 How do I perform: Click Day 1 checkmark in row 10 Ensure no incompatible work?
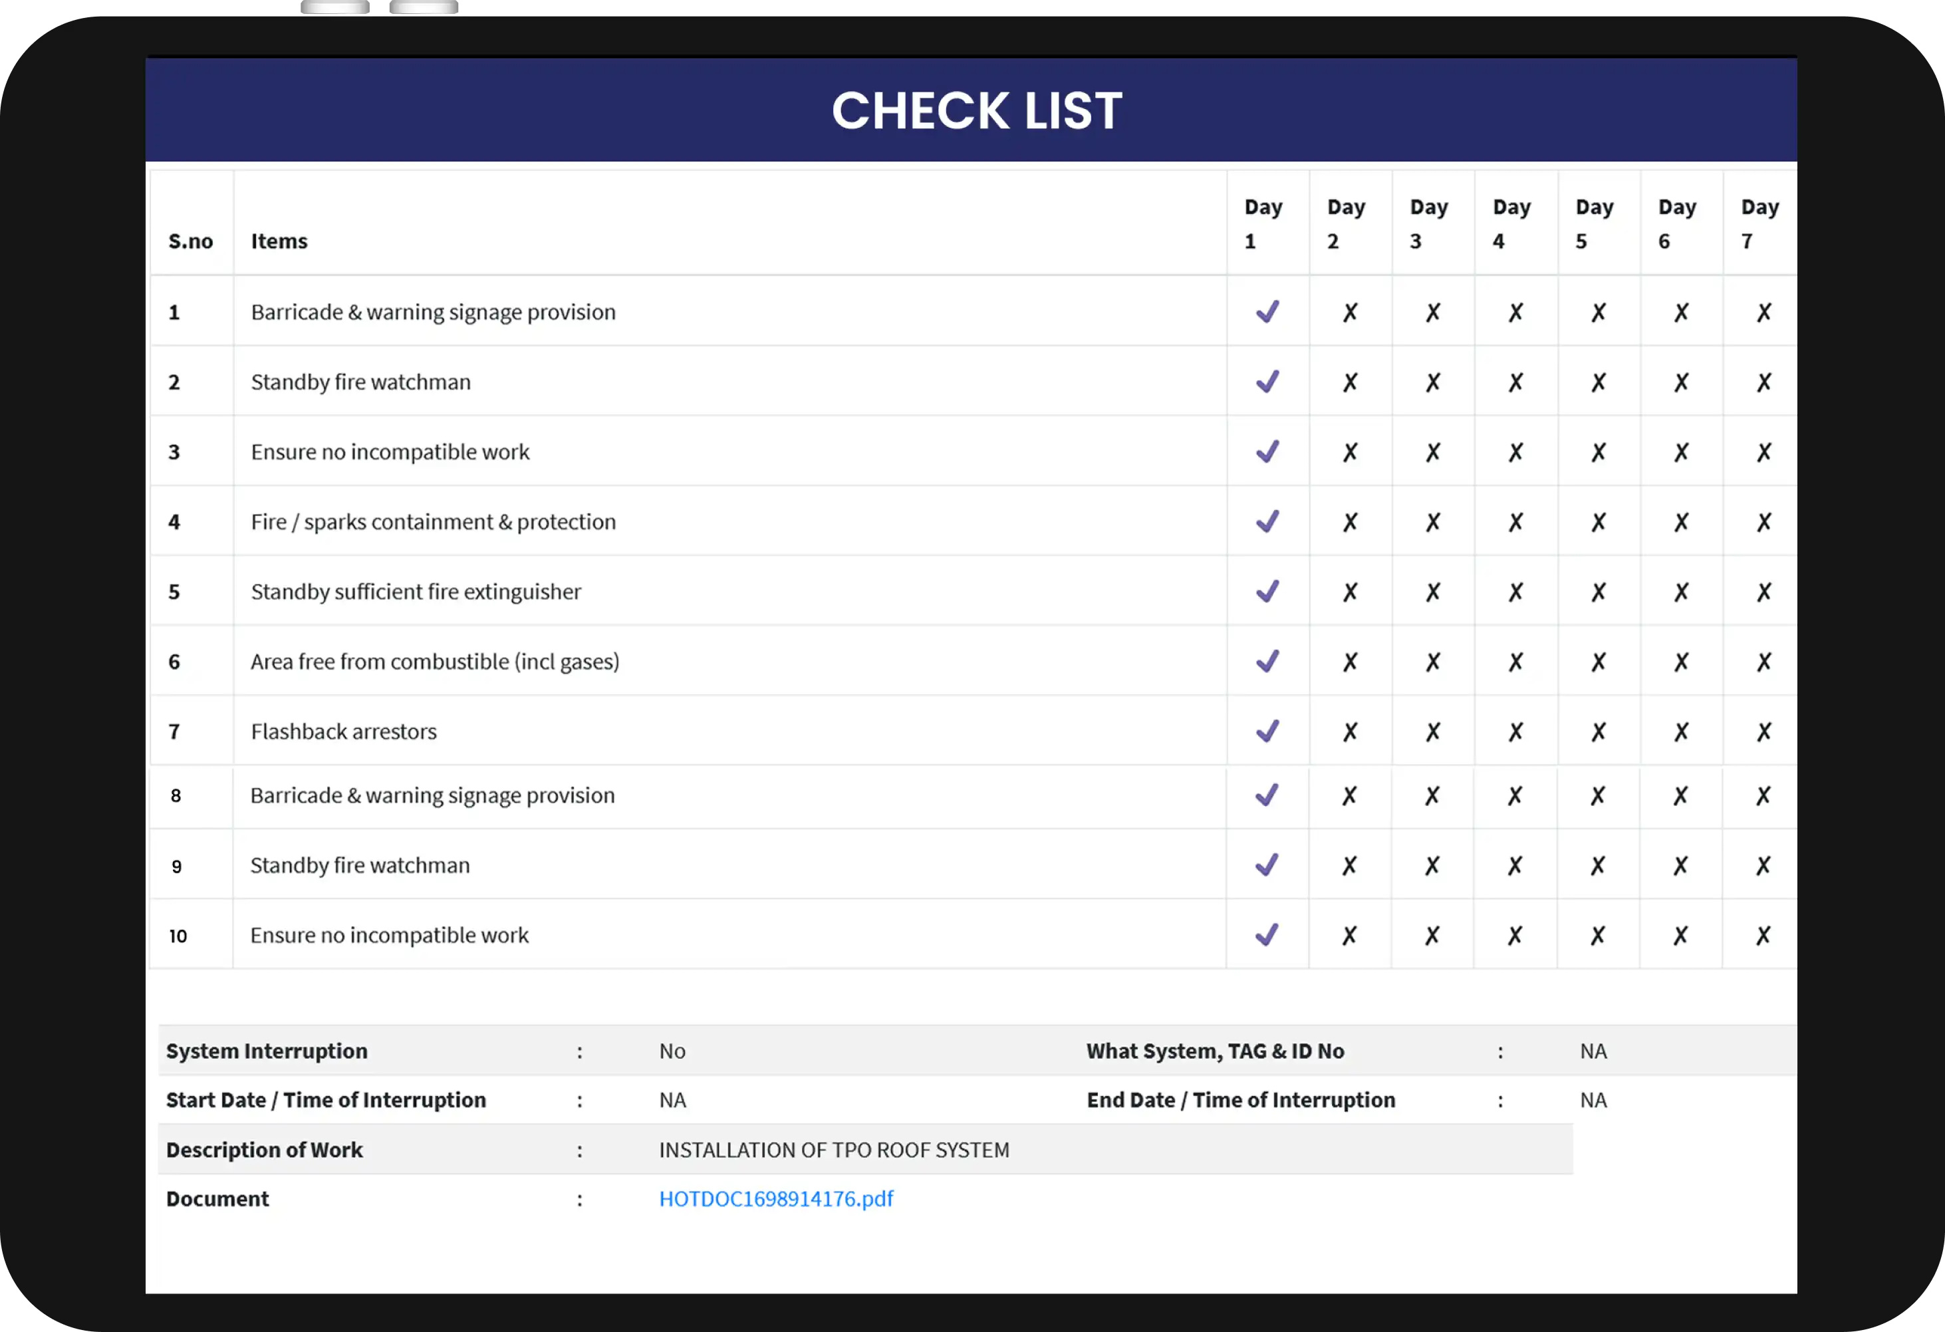click(x=1266, y=934)
